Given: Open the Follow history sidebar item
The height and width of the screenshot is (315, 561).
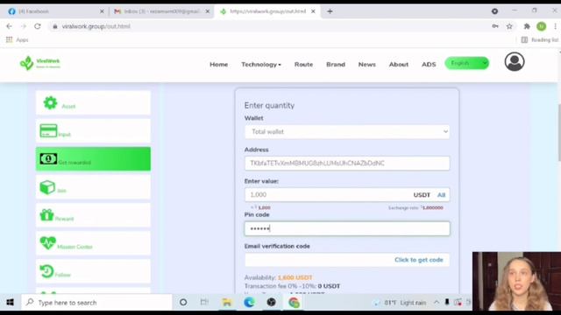Looking at the screenshot, I should coord(93,271).
